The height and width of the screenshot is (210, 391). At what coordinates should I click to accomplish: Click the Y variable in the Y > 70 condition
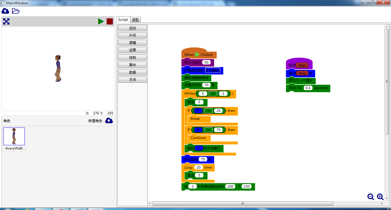[198, 130]
